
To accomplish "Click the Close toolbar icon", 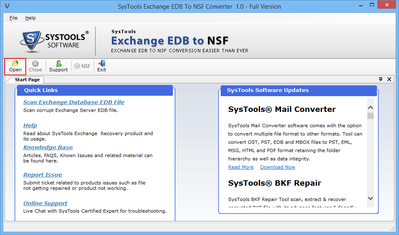I will 35,66.
